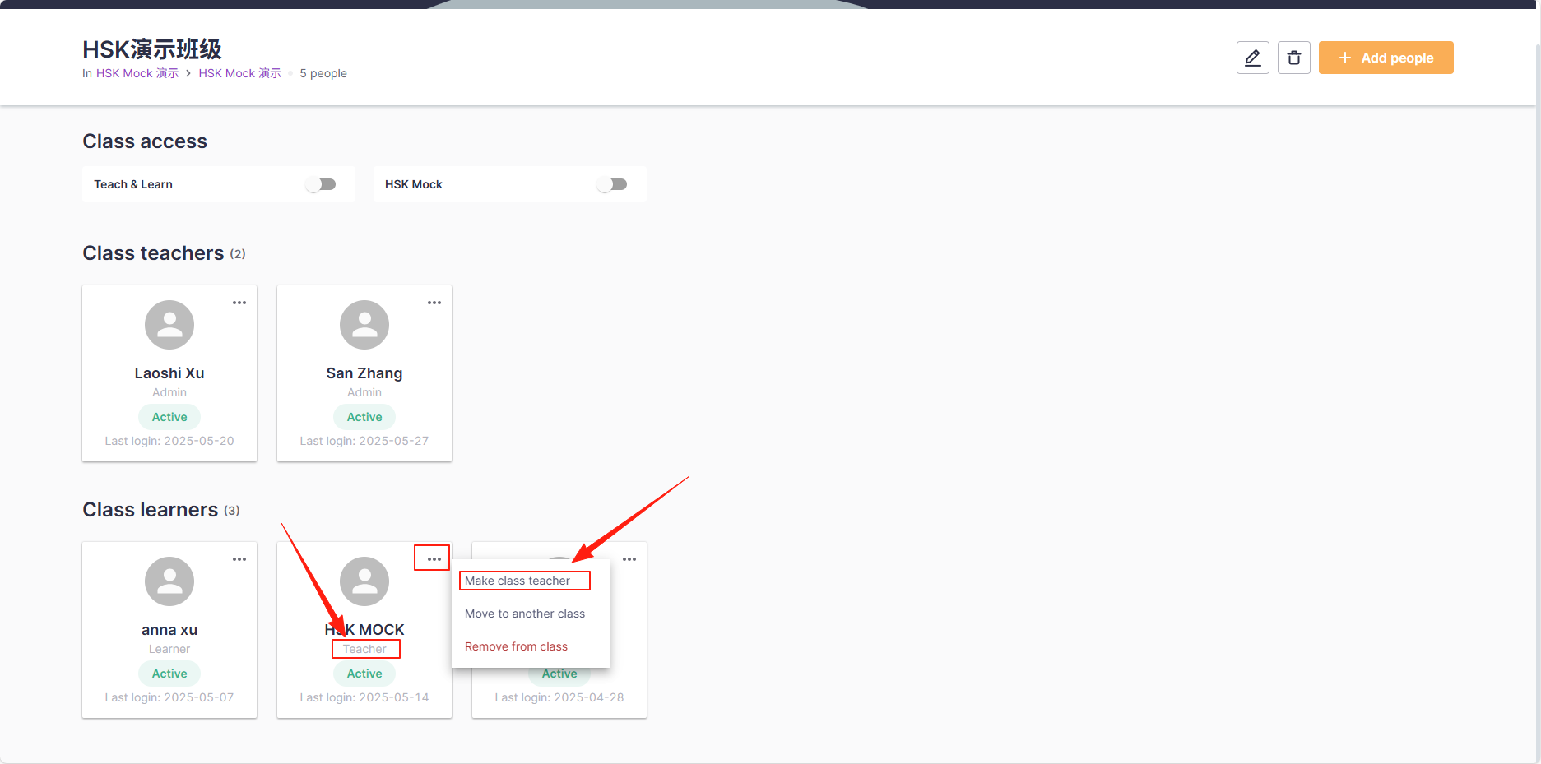The image size is (1541, 764).
Task: Open second HSK Mock 演示 breadcrumb link
Action: (239, 73)
